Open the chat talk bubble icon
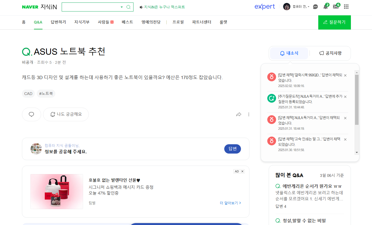The image size is (372, 225). click(x=316, y=7)
